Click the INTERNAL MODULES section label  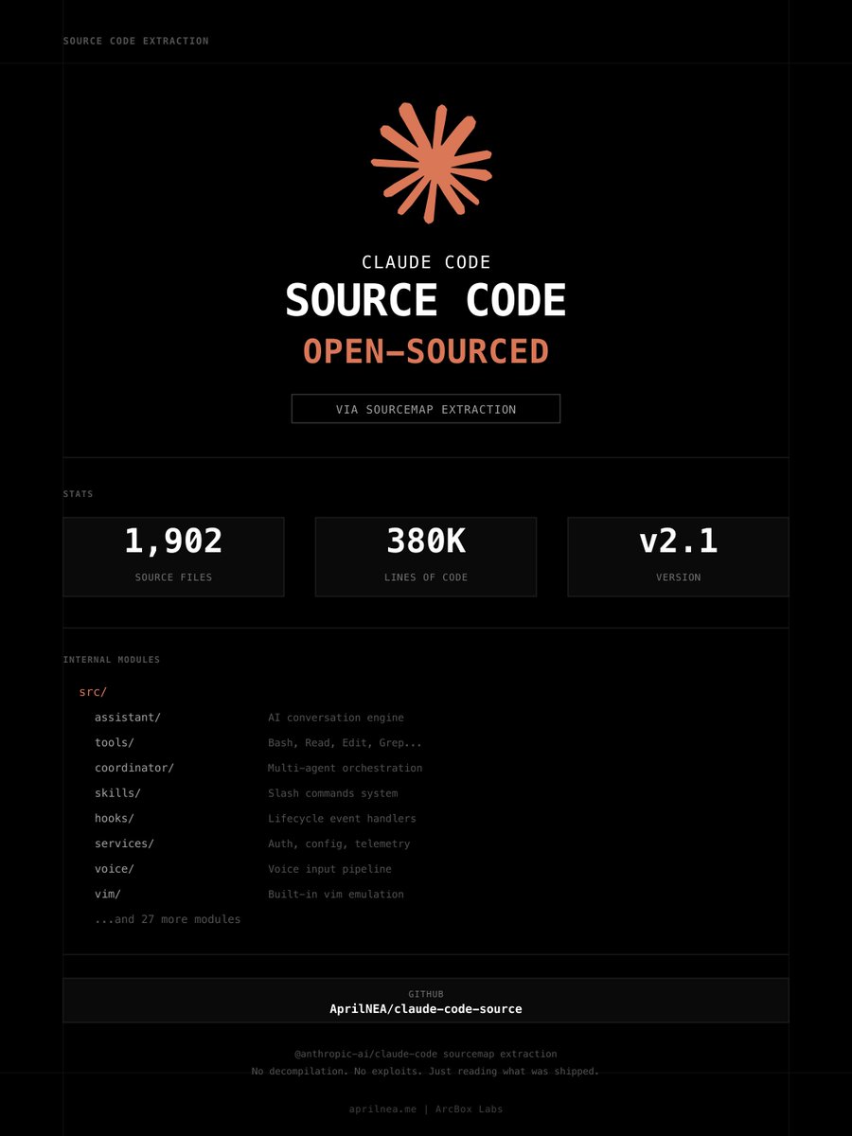coord(112,660)
